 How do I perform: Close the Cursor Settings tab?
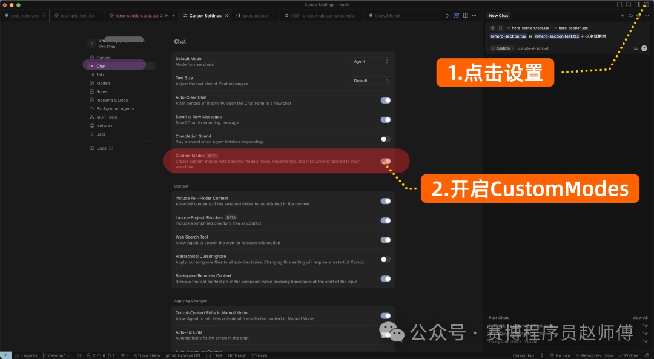click(x=226, y=15)
